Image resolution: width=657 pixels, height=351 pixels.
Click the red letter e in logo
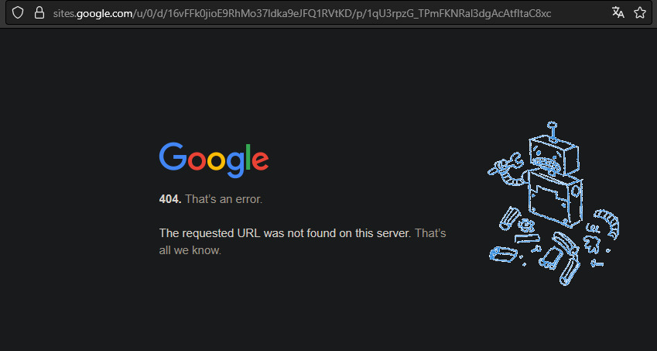[x=261, y=161]
